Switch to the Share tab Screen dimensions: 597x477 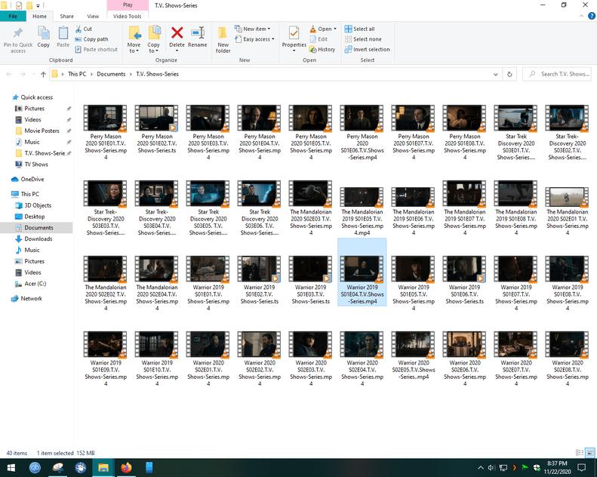click(66, 17)
